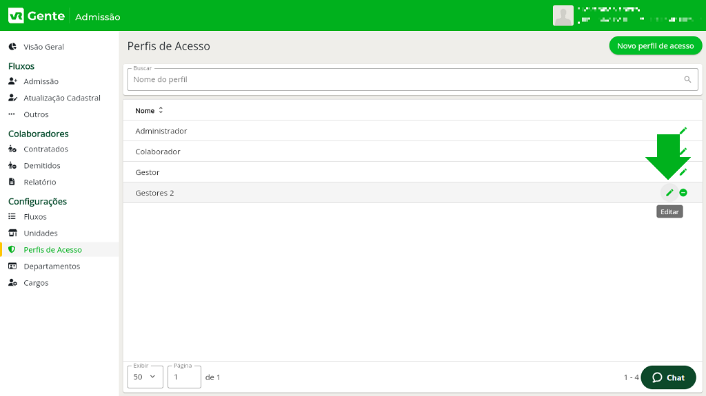Open Admissão under Fluxos
This screenshot has height=396, width=706.
point(41,81)
